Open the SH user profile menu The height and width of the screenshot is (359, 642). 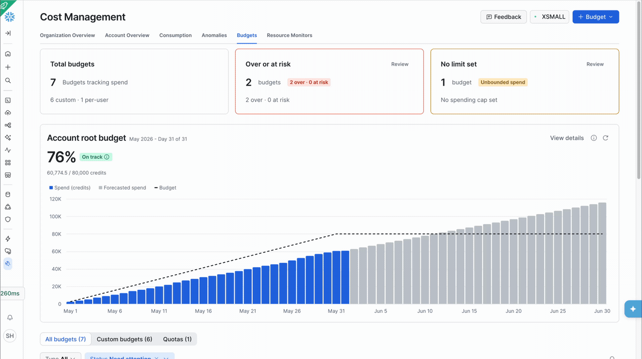10,336
